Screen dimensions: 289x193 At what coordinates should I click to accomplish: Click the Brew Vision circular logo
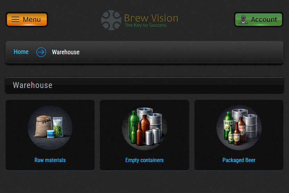tap(111, 20)
